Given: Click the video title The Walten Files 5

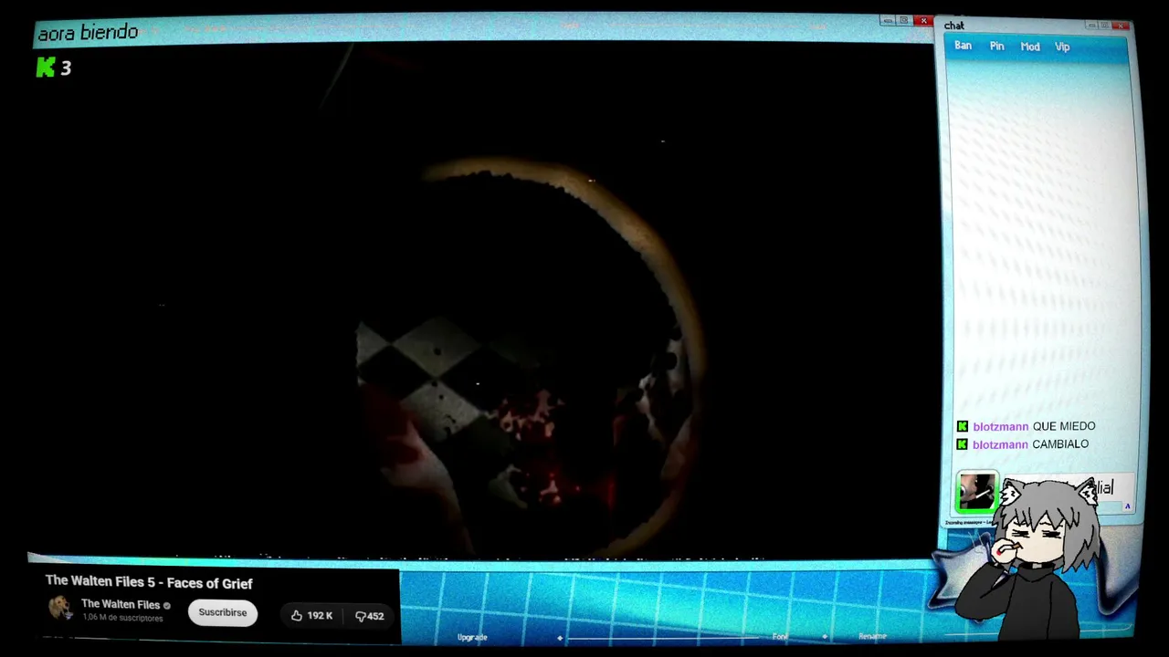Looking at the screenshot, I should click(x=149, y=582).
